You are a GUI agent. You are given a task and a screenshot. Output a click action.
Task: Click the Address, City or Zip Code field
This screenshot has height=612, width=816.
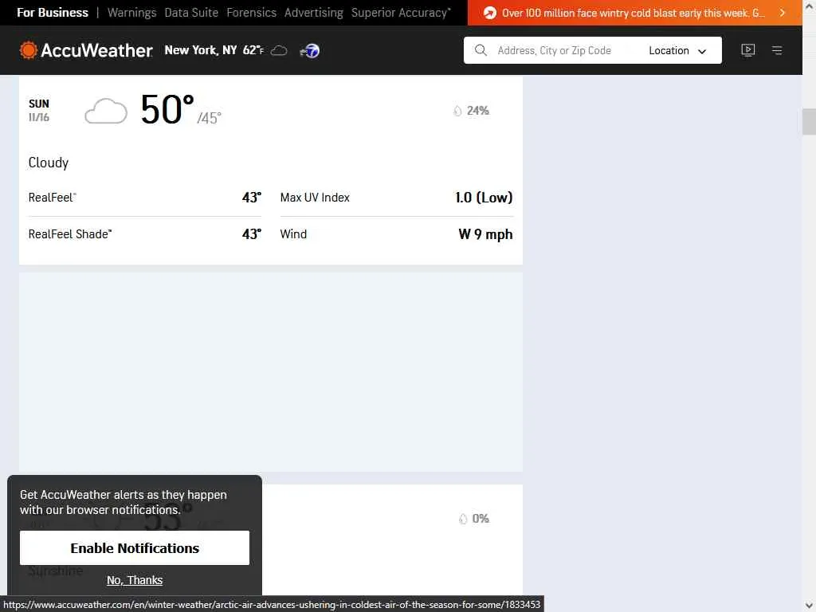tap(558, 50)
